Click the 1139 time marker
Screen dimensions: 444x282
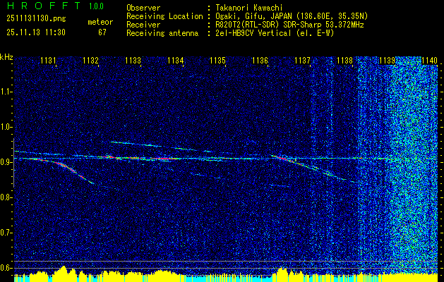(387, 61)
